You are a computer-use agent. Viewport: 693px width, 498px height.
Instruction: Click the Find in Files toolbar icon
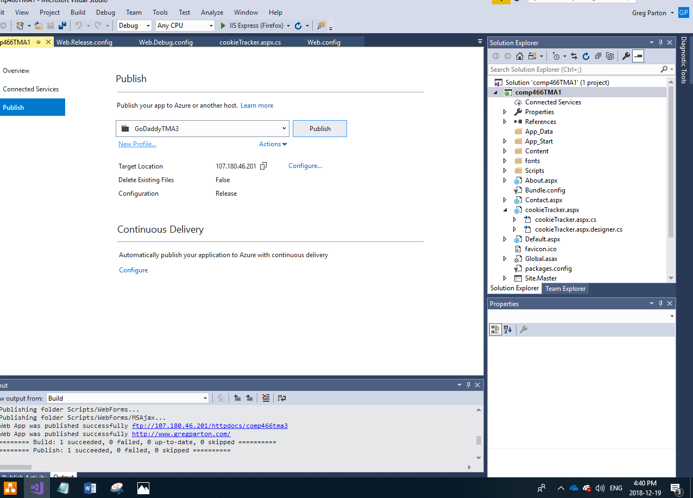[321, 26]
